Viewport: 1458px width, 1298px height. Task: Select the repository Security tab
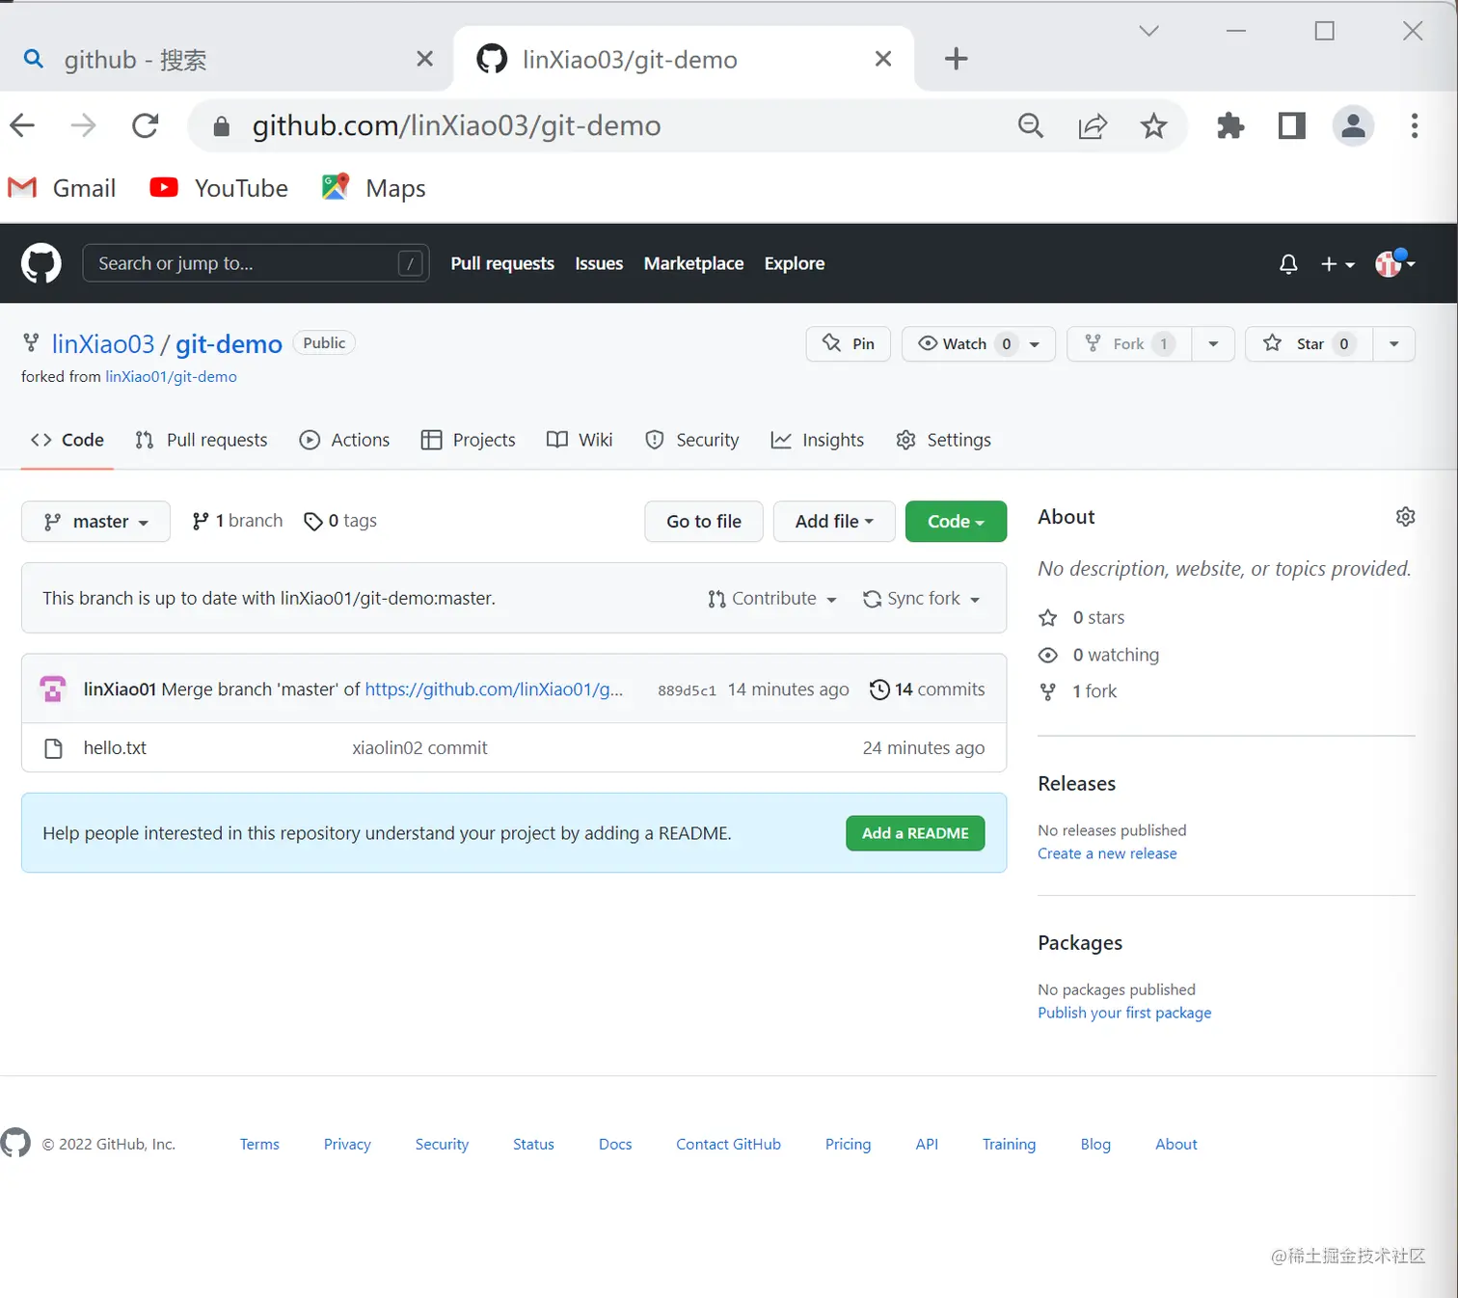[692, 440]
